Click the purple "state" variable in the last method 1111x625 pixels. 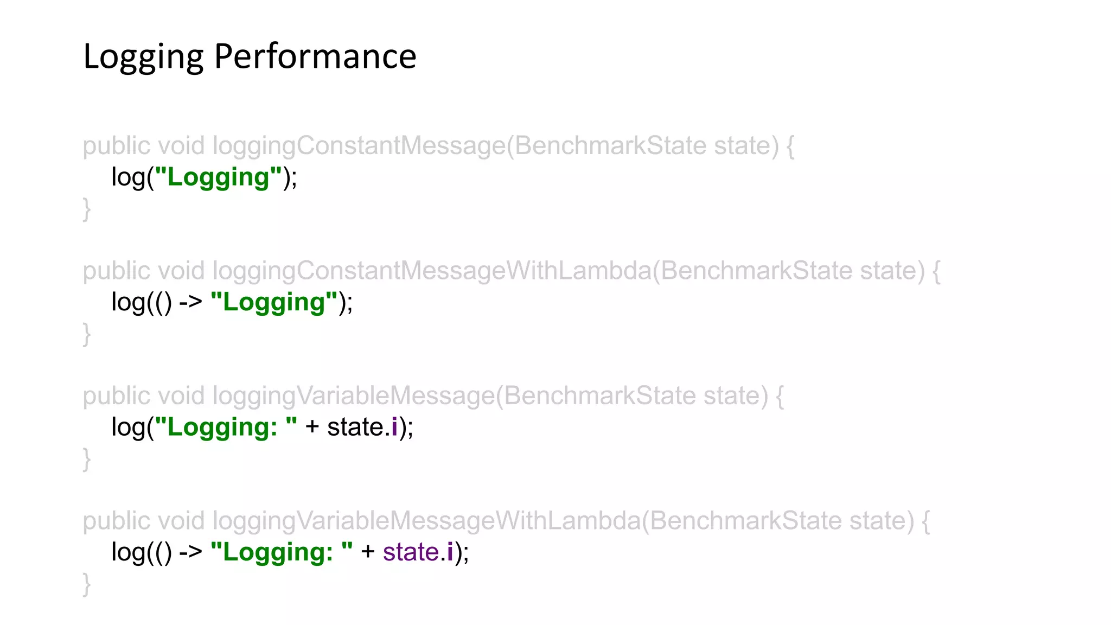point(411,552)
